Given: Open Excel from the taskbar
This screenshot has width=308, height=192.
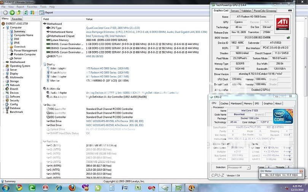Looking at the screenshot, I should [138, 188].
